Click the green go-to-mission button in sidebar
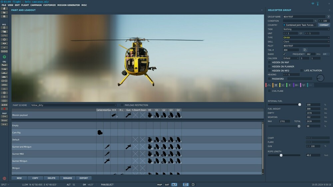 click(x=4, y=57)
